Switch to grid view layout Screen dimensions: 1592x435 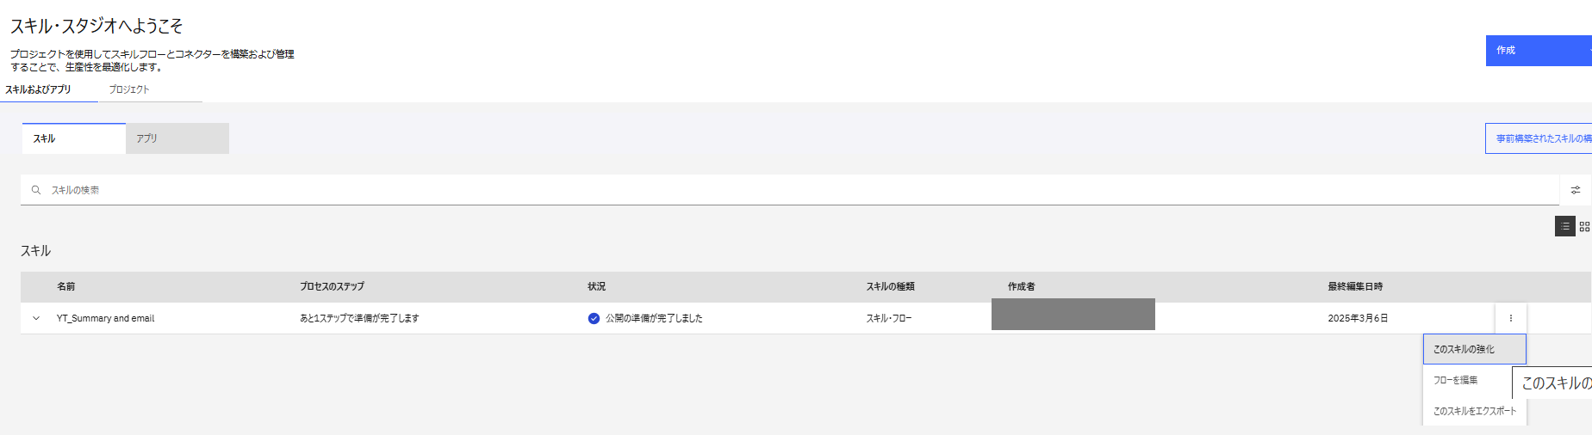click(1584, 226)
